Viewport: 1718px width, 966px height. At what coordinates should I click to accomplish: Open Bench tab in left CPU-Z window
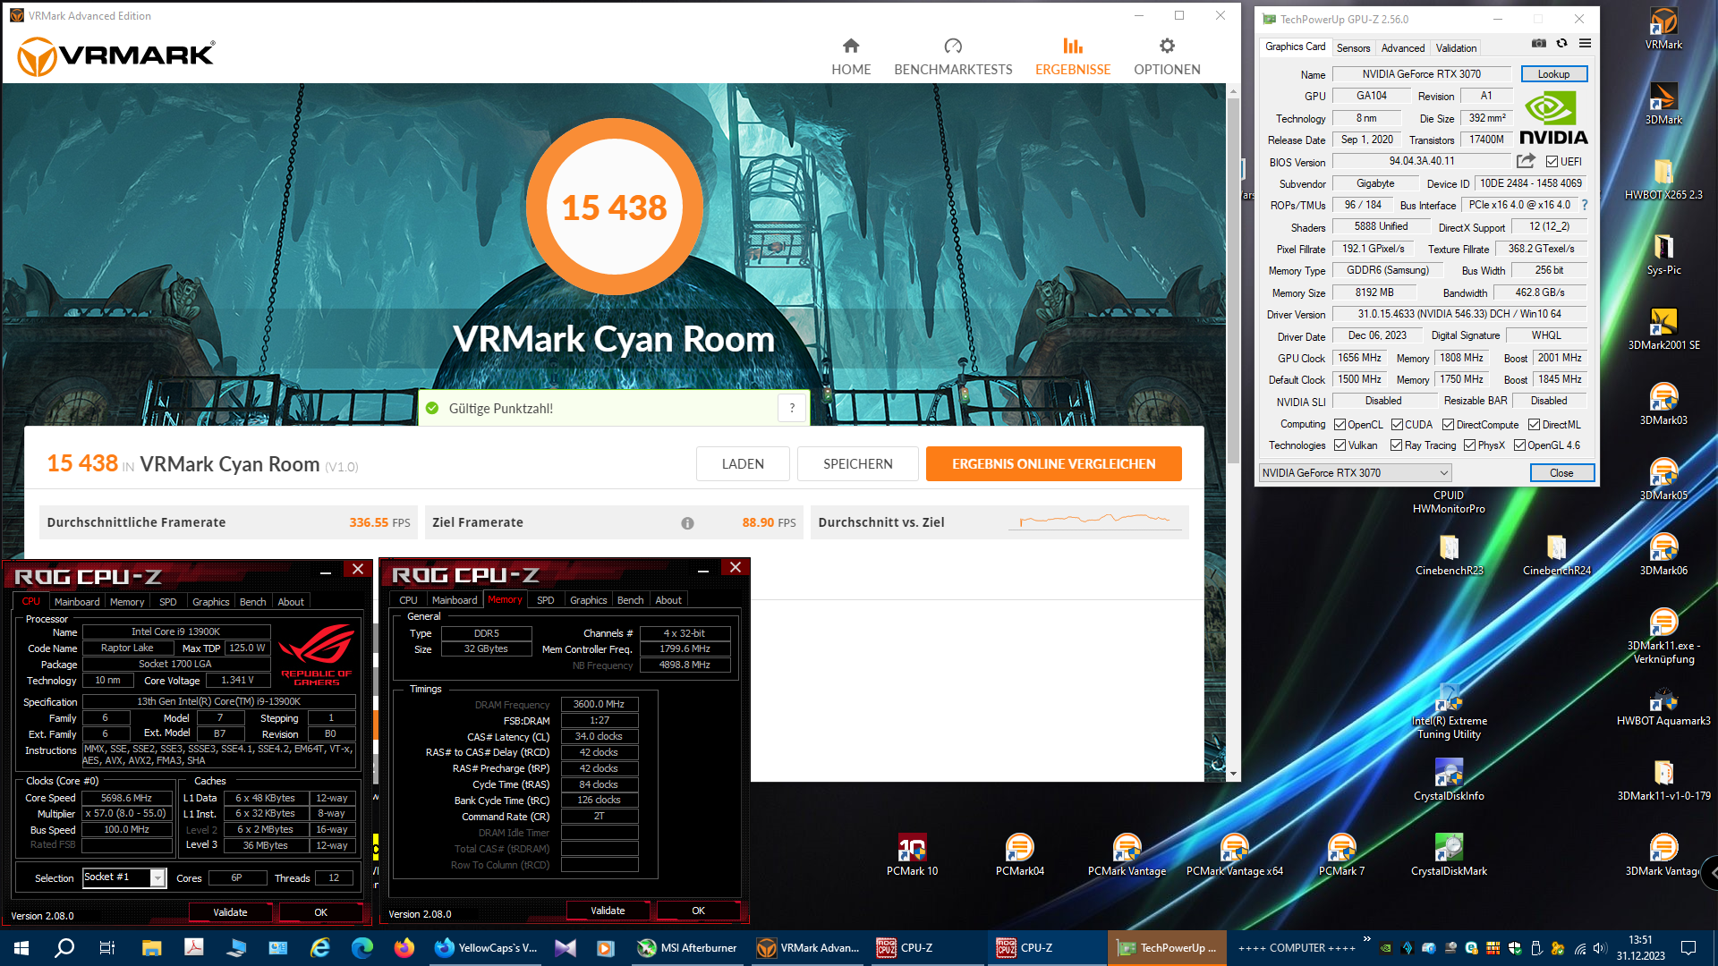[x=252, y=602]
